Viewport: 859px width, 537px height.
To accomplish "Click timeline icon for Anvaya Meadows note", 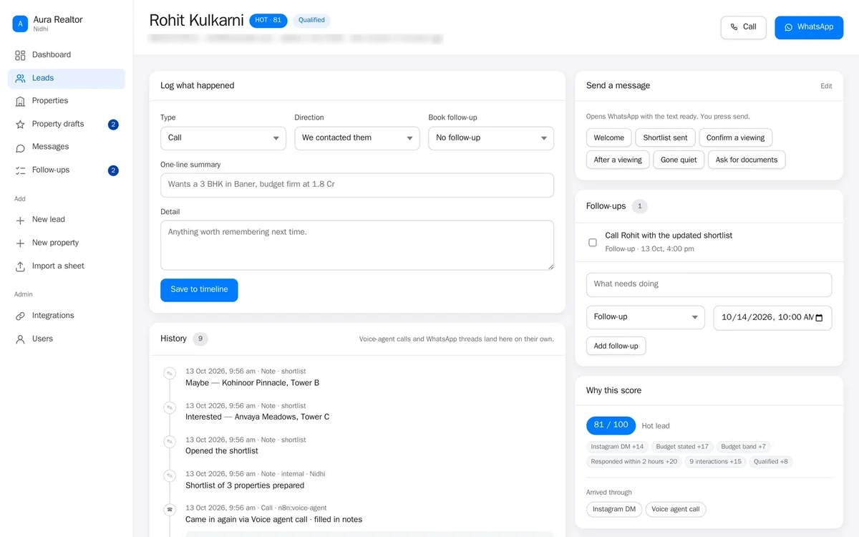I will tap(170, 407).
